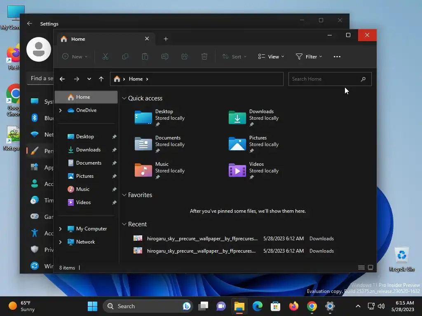Expand My Computer tree node
The image size is (422, 316).
[60, 229]
